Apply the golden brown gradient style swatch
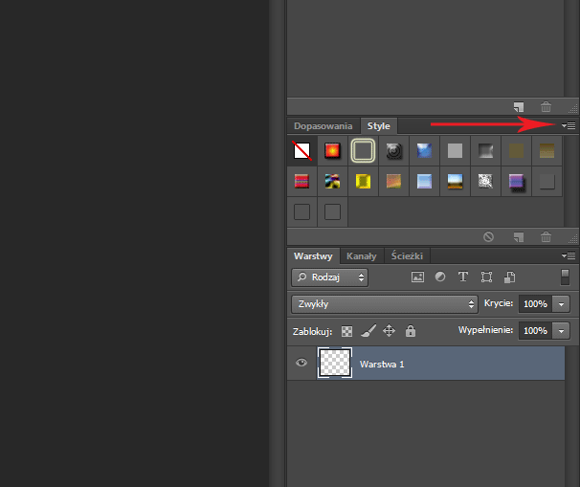This screenshot has height=487, width=580. tap(547, 150)
